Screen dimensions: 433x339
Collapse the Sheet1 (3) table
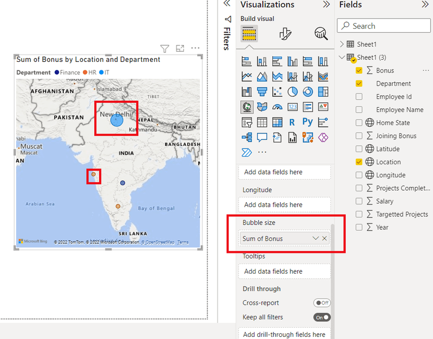[x=342, y=57]
